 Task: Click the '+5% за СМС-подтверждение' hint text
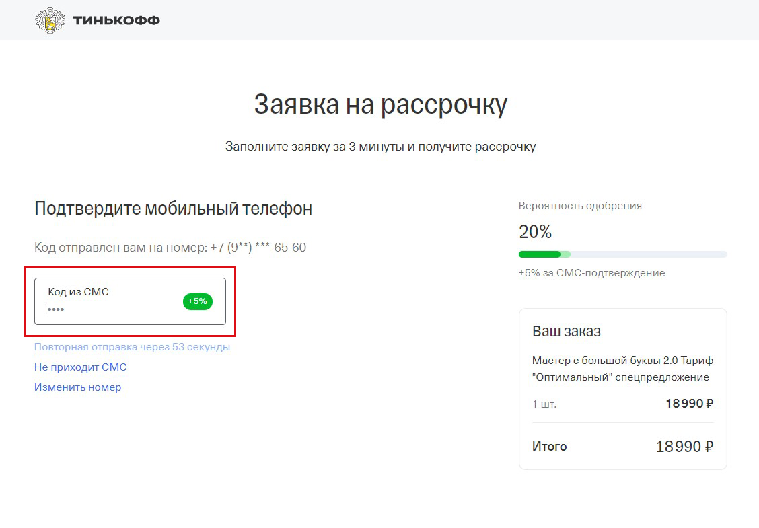tap(591, 272)
